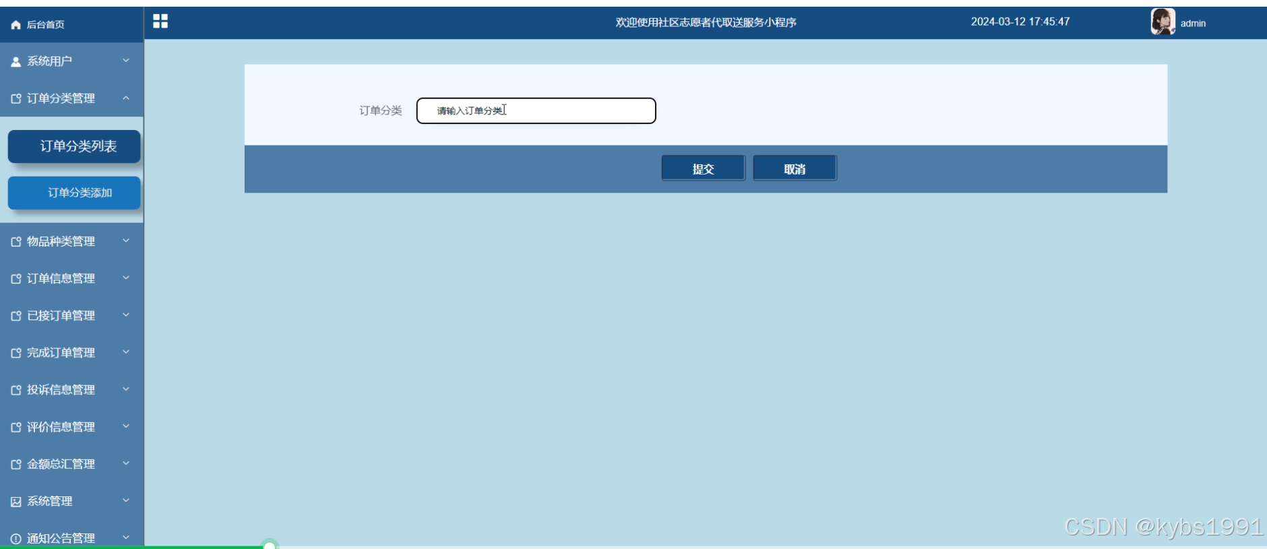Expand the 物品种类管理 chevron
Image resolution: width=1267 pixels, height=549 pixels.
126,240
